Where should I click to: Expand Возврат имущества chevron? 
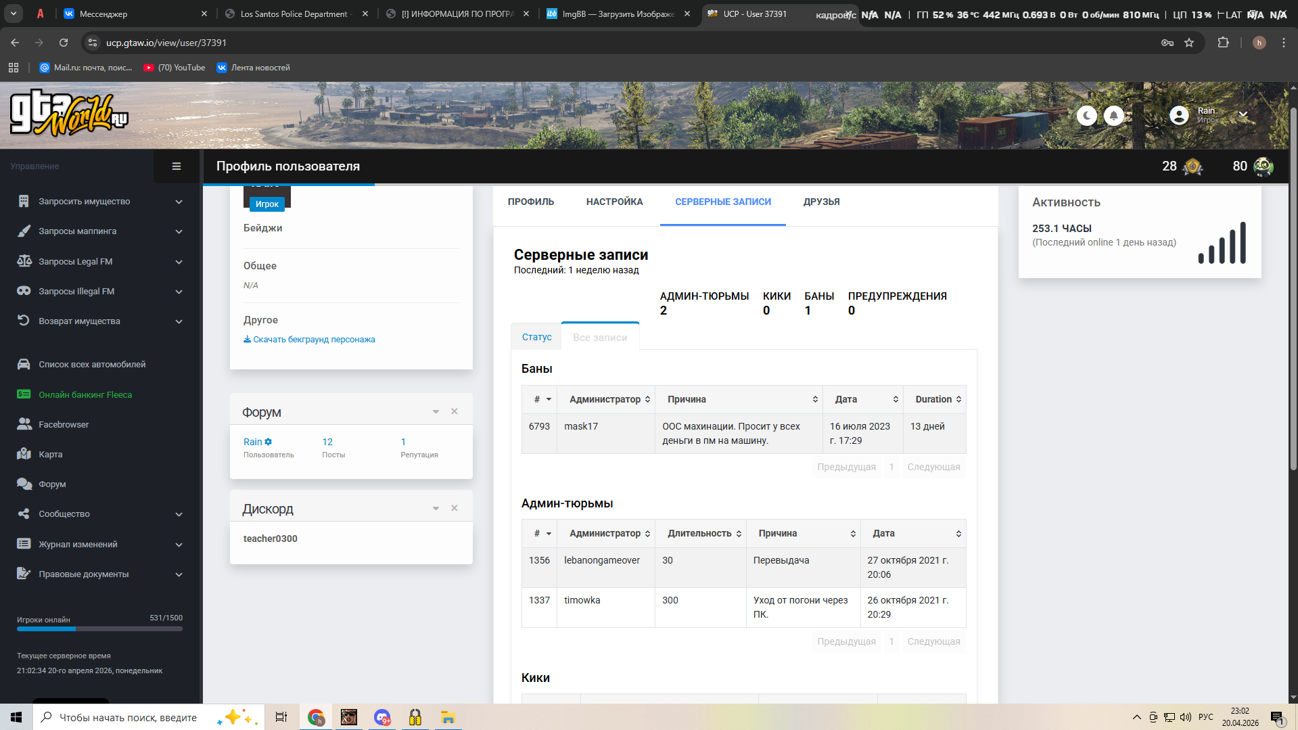tap(179, 321)
